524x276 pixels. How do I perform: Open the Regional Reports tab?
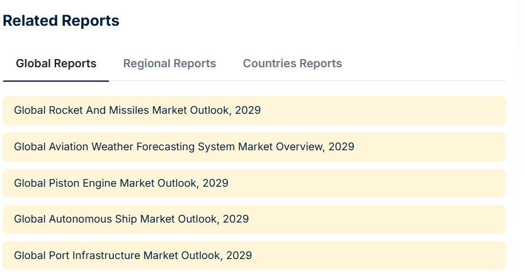pos(169,63)
